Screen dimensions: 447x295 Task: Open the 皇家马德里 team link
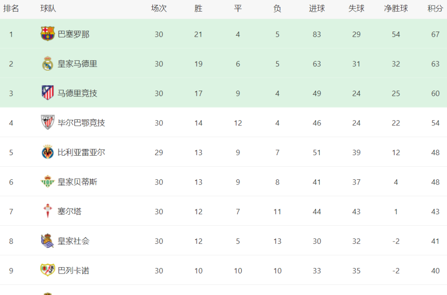77,64
